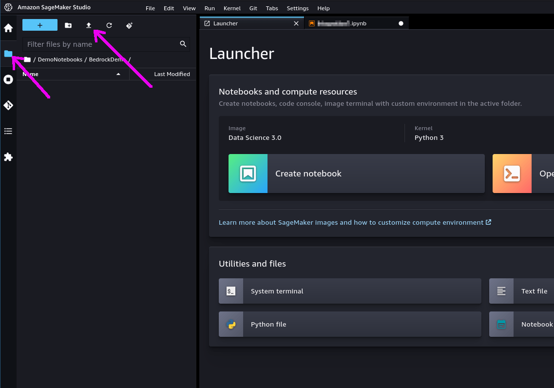Viewport: 554px width, 388px height.
Task: Open the Settings menu
Action: pos(298,8)
